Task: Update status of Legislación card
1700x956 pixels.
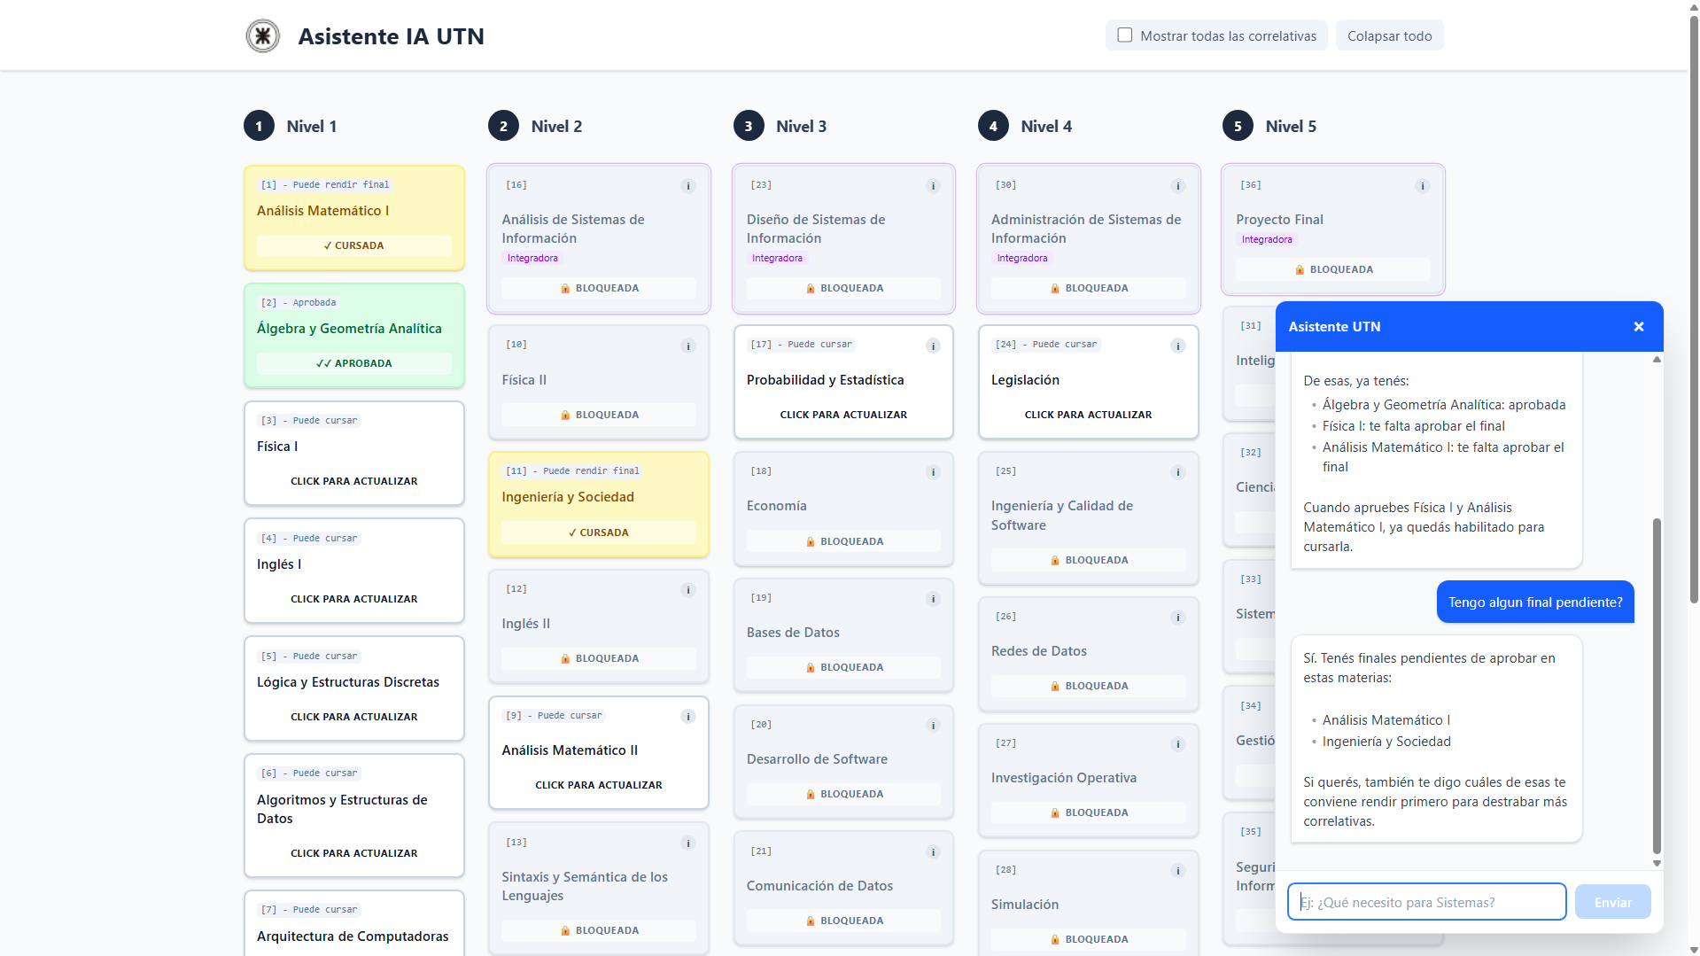Action: point(1088,415)
